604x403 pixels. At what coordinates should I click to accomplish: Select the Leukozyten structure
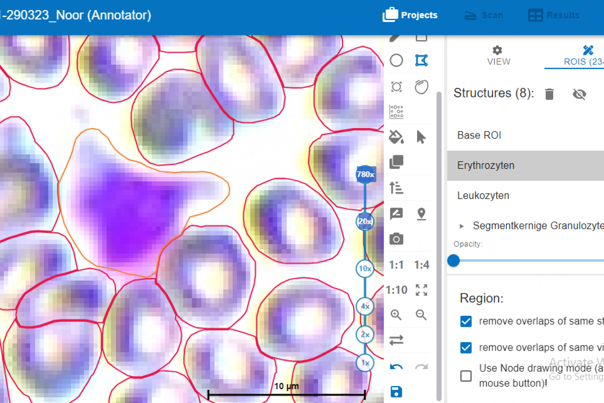[x=483, y=195]
